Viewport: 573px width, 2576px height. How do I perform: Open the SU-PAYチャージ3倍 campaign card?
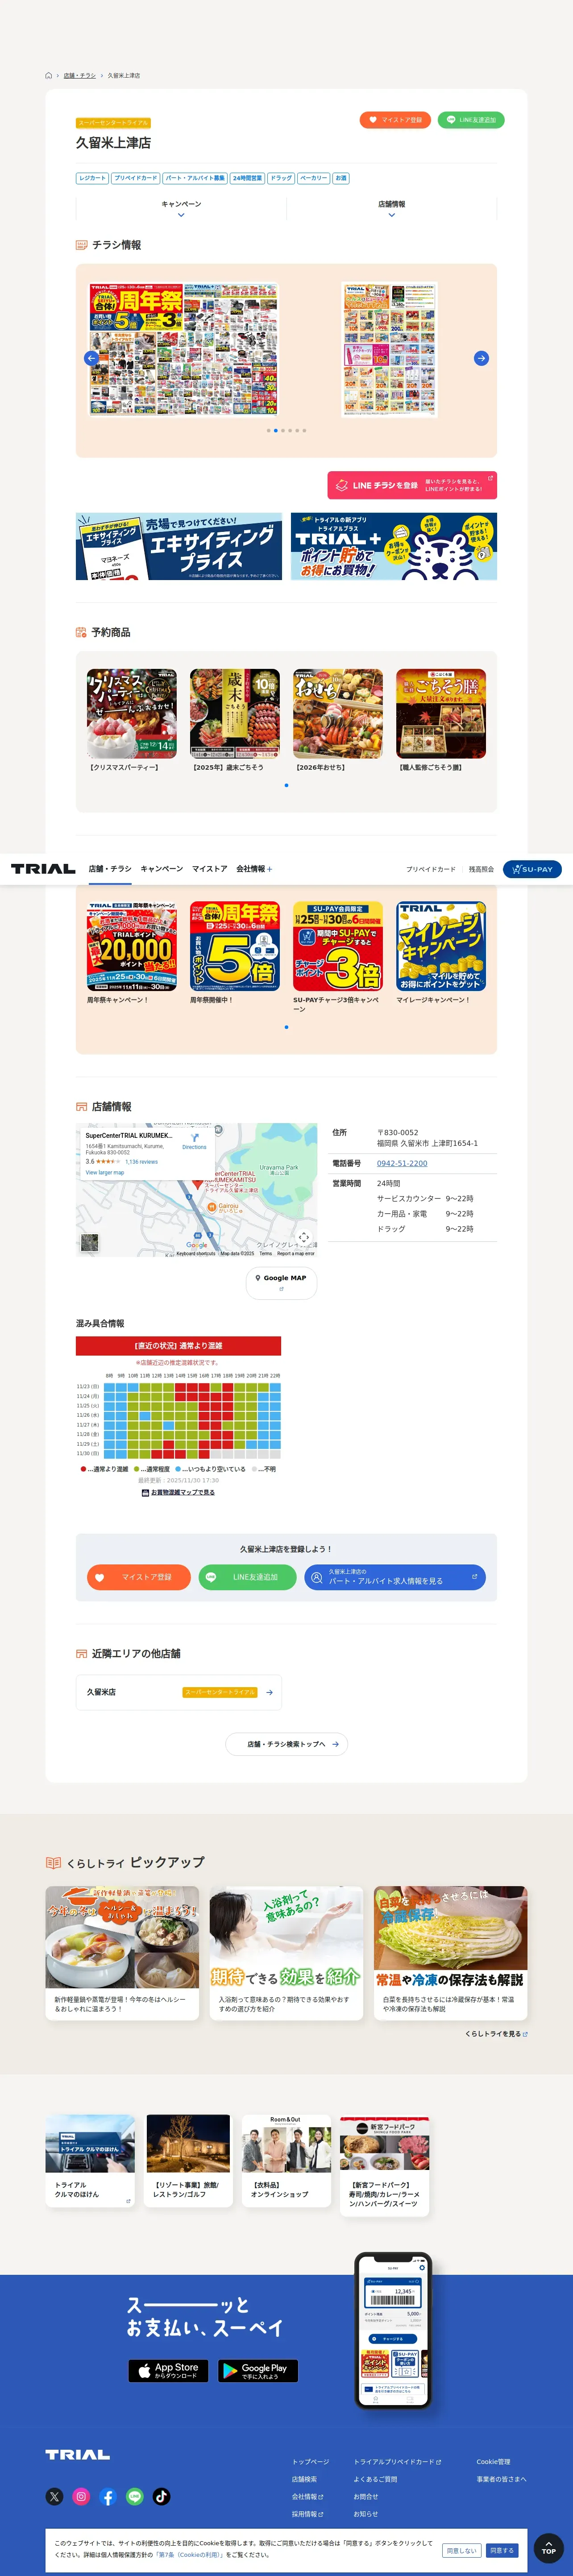coord(338,957)
